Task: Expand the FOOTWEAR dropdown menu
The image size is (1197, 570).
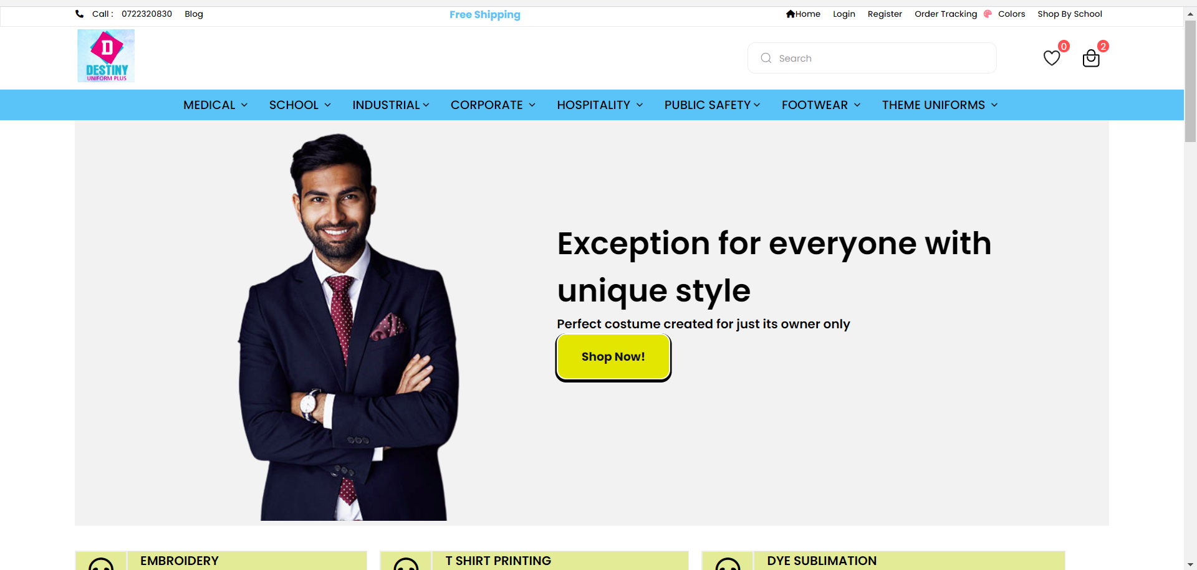Action: click(x=821, y=105)
